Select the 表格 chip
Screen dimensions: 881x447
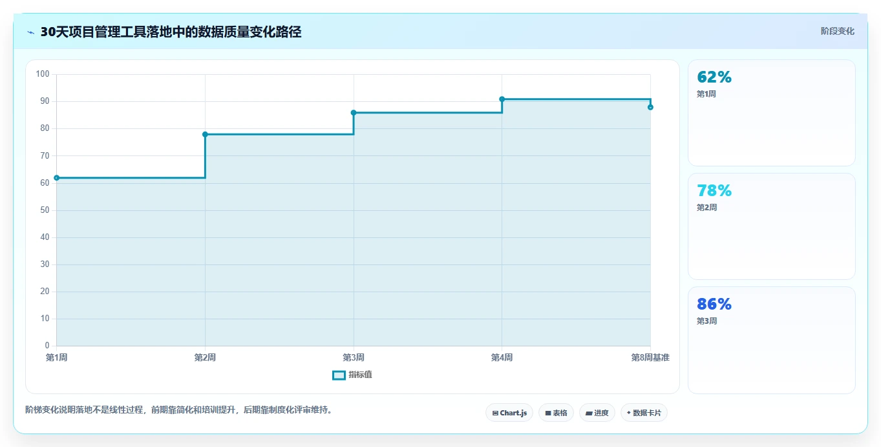(556, 413)
